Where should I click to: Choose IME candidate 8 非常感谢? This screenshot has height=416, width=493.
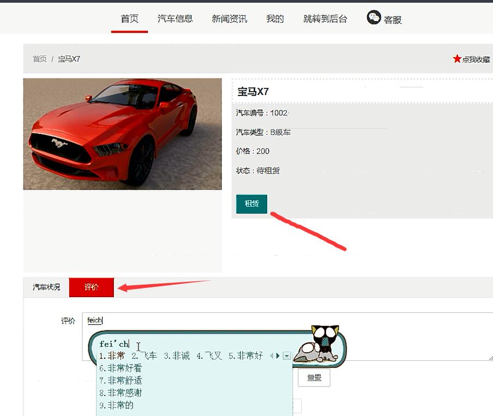click(121, 393)
